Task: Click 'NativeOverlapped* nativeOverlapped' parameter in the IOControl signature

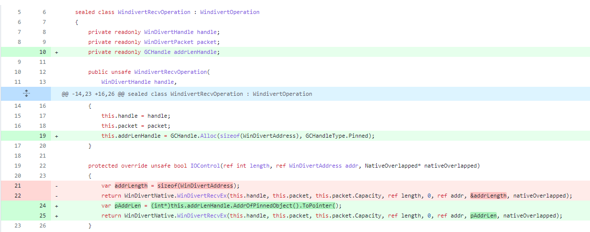Action: [420, 166]
